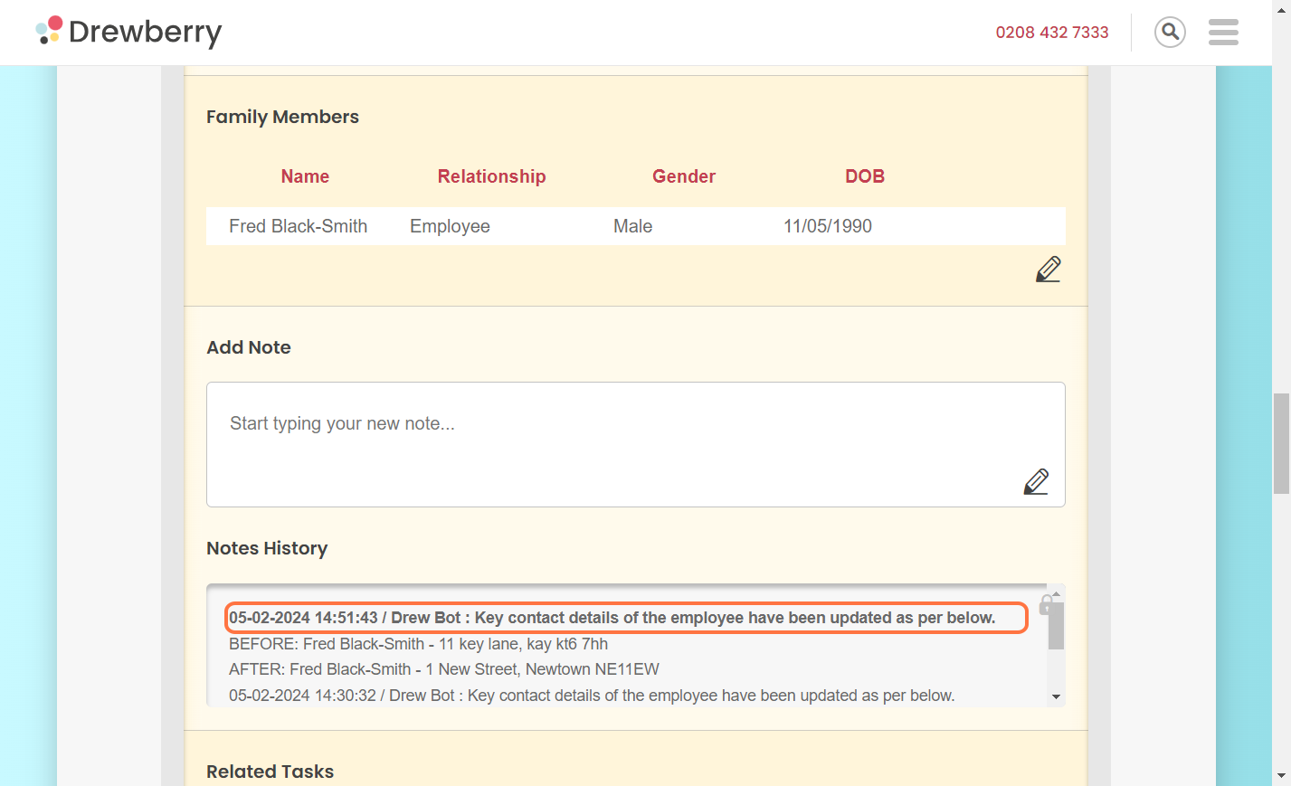This screenshot has height=786, width=1291.
Task: Click the Drewberry logo
Action: tap(128, 32)
